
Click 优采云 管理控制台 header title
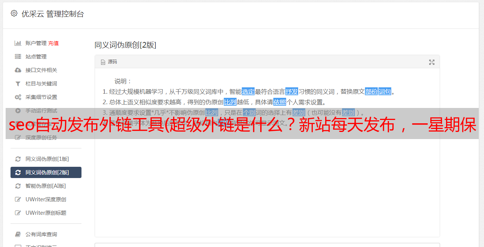[53, 14]
